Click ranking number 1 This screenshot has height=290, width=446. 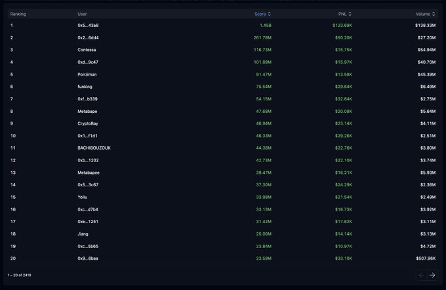click(12, 26)
